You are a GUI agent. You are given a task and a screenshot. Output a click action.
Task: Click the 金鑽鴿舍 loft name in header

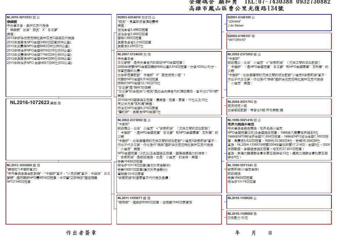(x=200, y=2)
